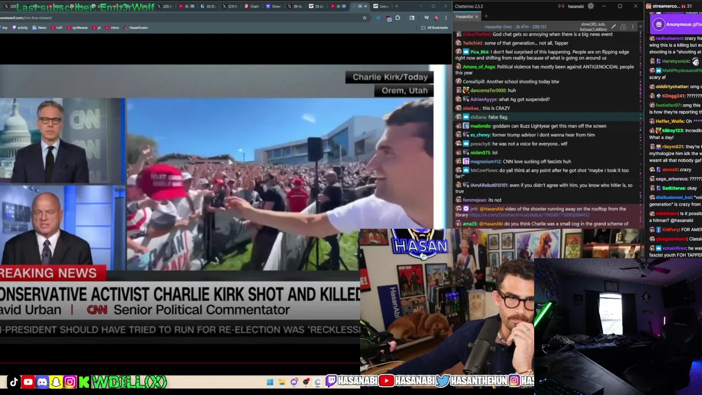Viewport: 702px width, 395px height.
Task: Switch to the Donald browser tab
Action: pyautogui.click(x=274, y=6)
